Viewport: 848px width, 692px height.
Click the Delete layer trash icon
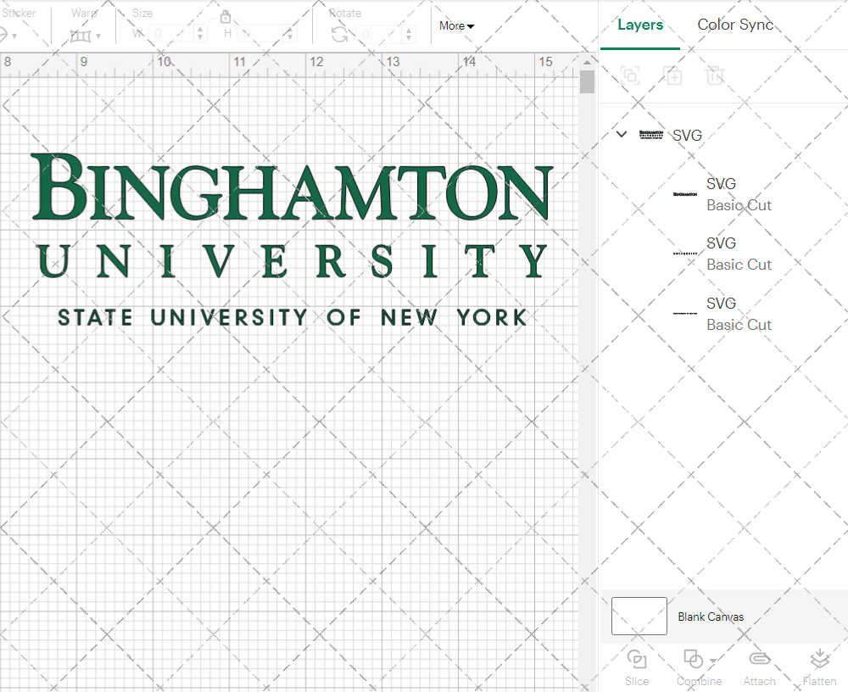(x=716, y=75)
